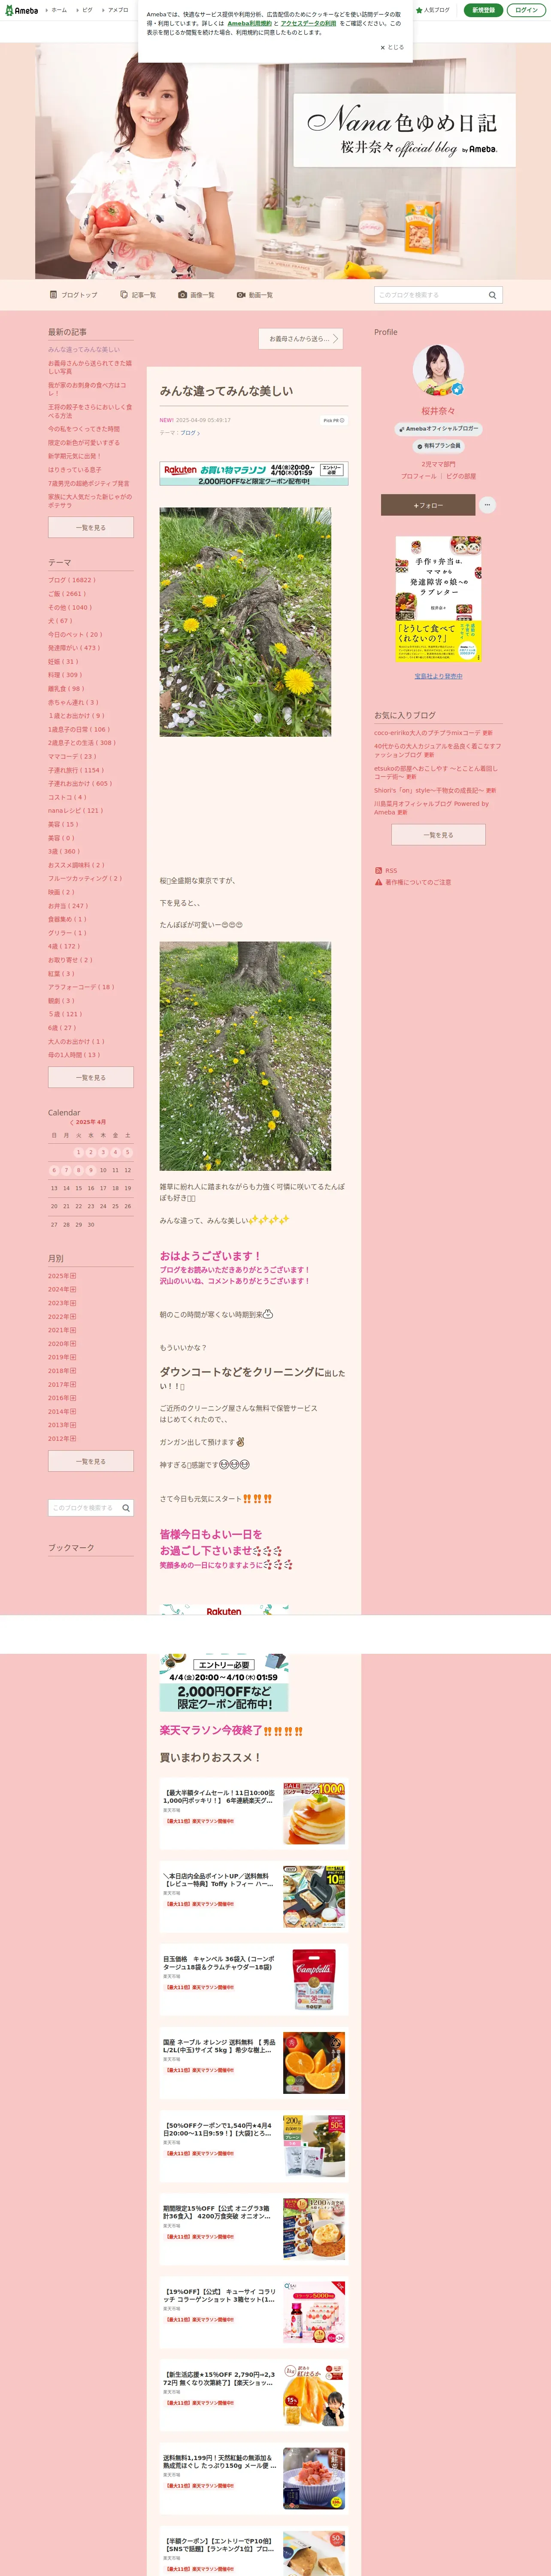Open the 桜井奈々 profile name
Viewport: 551px width, 2576px height.
click(x=438, y=411)
